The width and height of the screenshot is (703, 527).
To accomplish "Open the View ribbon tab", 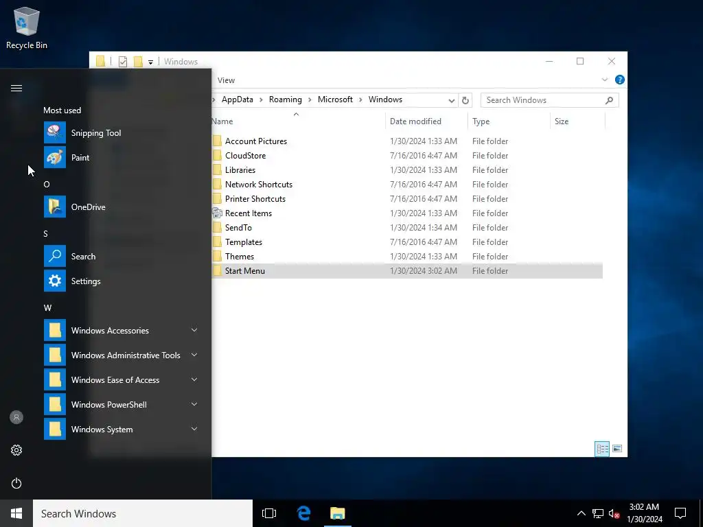I will [226, 80].
